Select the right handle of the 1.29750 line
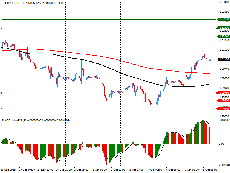The height and width of the screenshot is (173, 230). coord(217,93)
